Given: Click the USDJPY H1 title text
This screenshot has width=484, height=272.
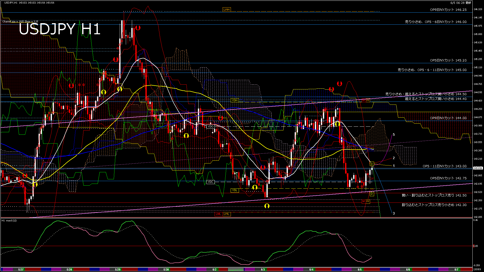Looking at the screenshot, I should (59, 29).
